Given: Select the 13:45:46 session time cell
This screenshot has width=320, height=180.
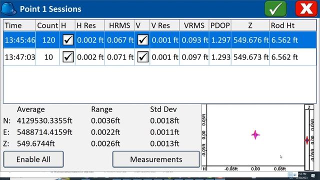Looking at the screenshot, I should pyautogui.click(x=19, y=40).
